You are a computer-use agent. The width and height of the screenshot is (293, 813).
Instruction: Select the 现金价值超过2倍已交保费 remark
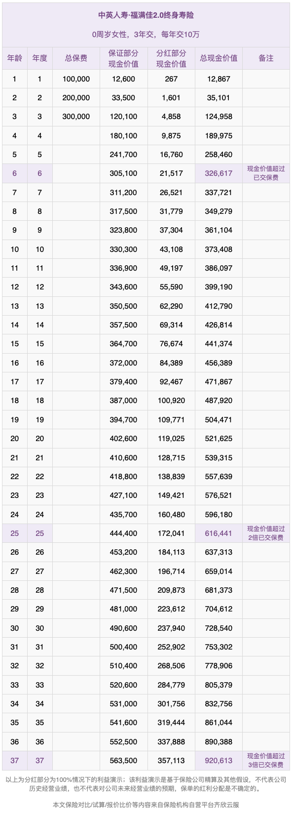pos(266,533)
